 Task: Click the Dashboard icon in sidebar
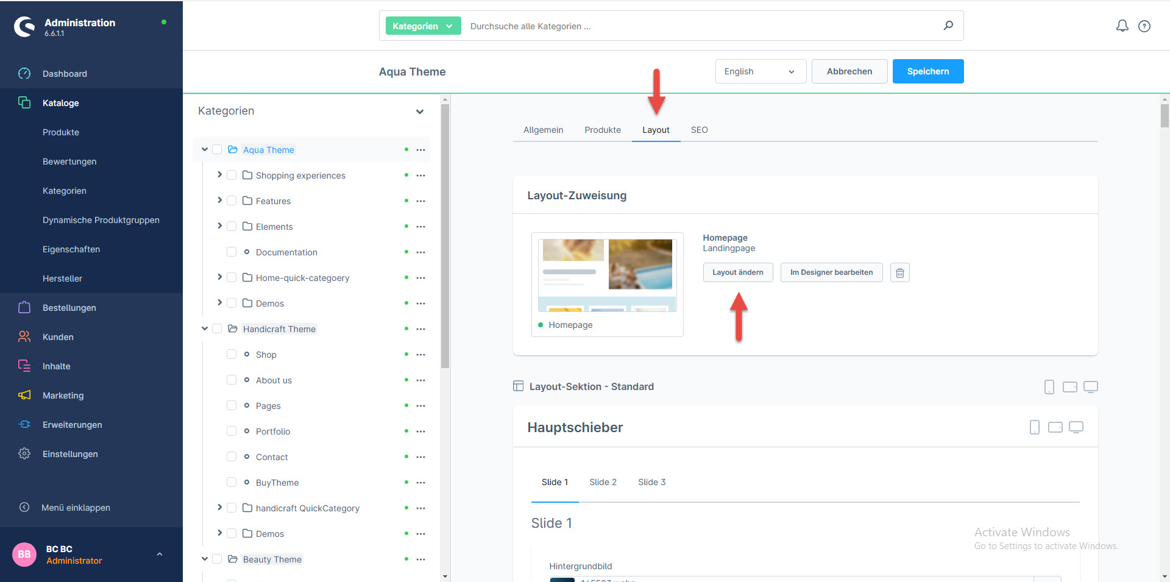pos(24,74)
